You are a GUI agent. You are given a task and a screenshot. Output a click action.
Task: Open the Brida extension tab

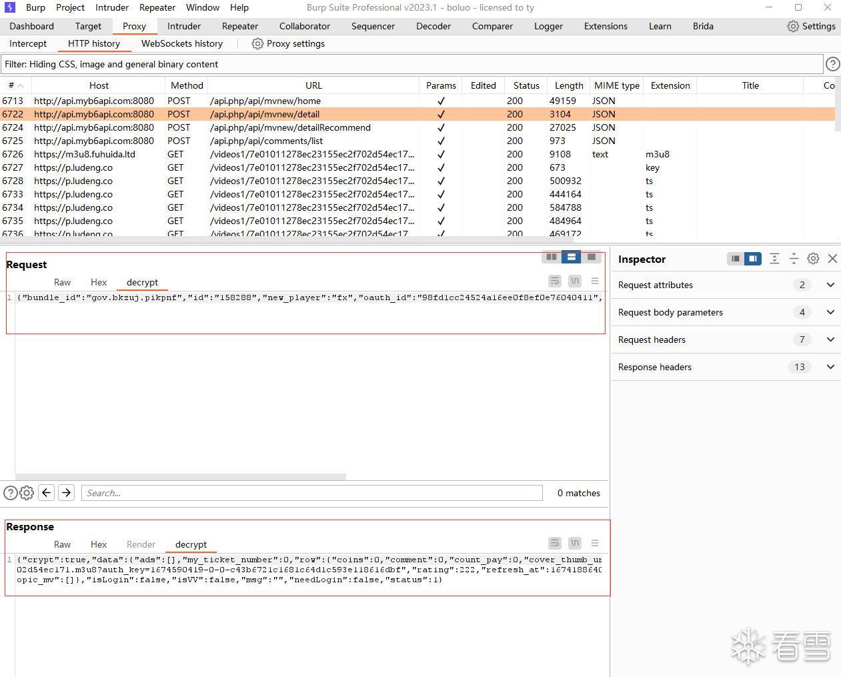(x=703, y=26)
